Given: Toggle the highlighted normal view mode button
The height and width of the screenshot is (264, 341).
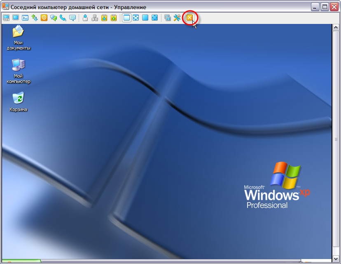Looking at the screenshot, I should 126,18.
